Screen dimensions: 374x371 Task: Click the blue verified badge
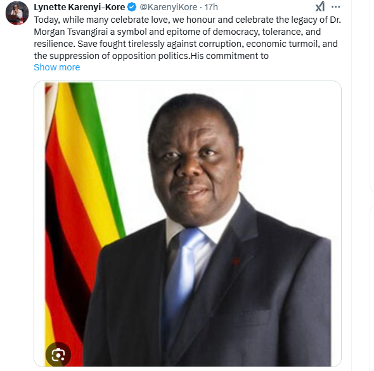(x=132, y=7)
